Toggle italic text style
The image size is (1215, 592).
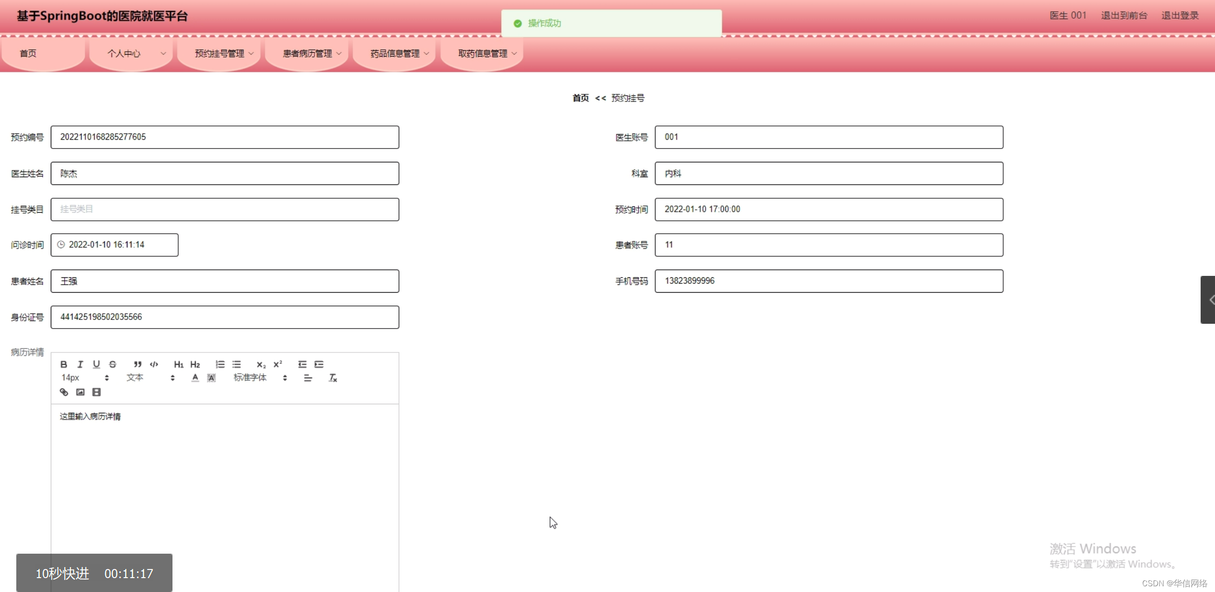point(80,364)
